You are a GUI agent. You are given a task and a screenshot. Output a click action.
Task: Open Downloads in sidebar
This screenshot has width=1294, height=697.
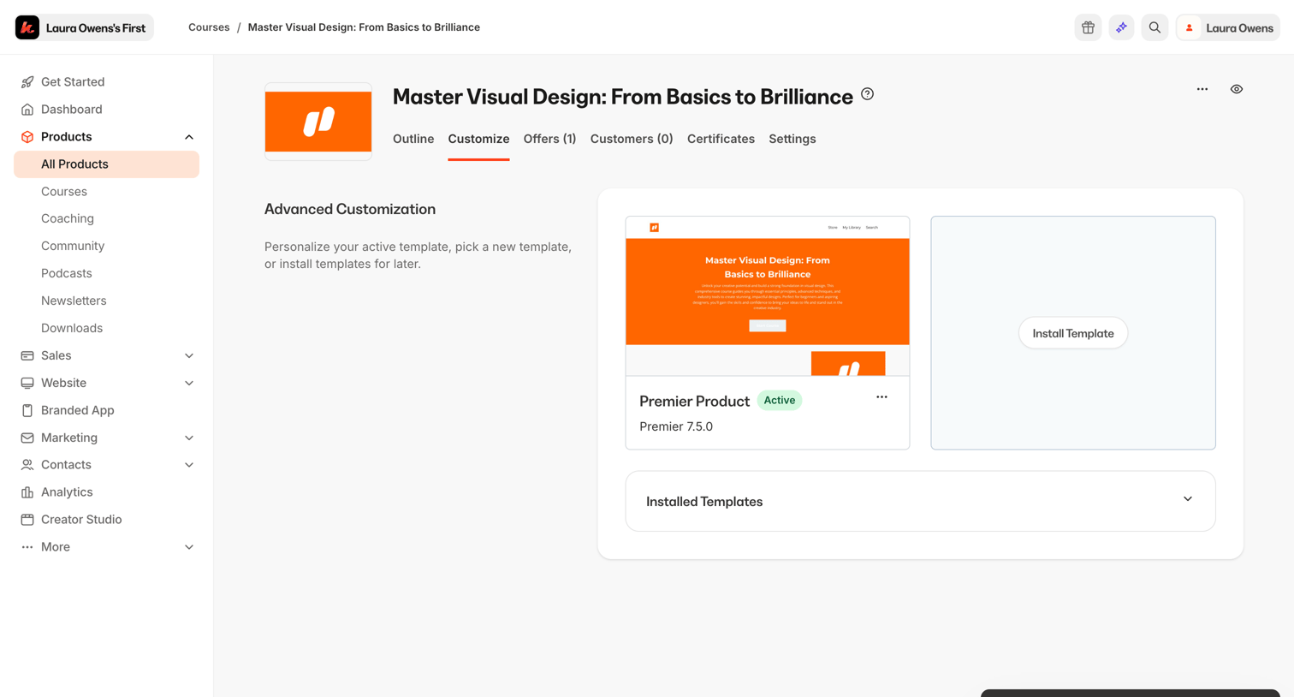point(72,328)
